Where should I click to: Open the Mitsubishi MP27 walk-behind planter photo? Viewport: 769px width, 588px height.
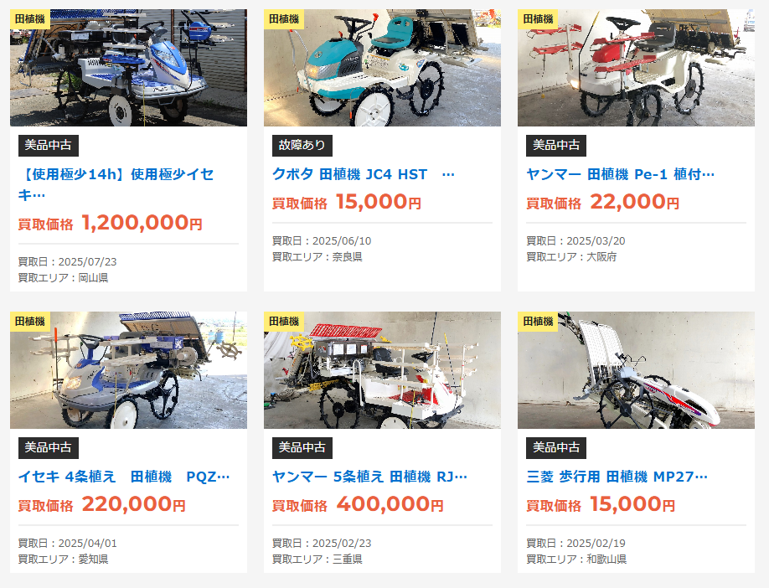(x=636, y=370)
